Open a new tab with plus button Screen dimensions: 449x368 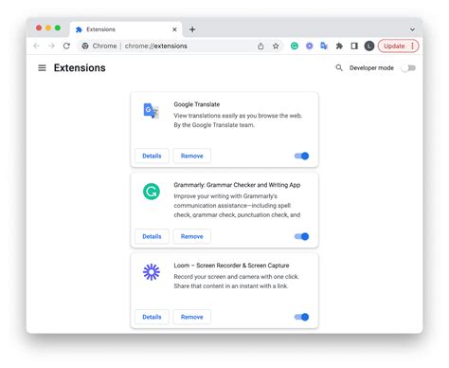click(x=192, y=29)
